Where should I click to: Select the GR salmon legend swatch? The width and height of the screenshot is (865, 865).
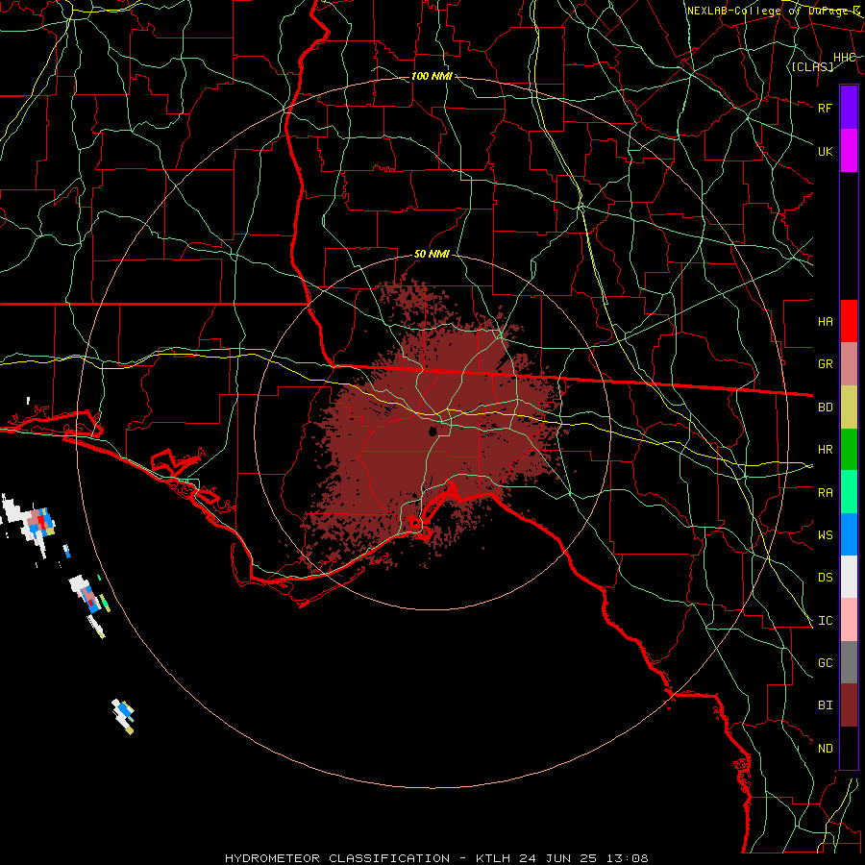pos(849,363)
